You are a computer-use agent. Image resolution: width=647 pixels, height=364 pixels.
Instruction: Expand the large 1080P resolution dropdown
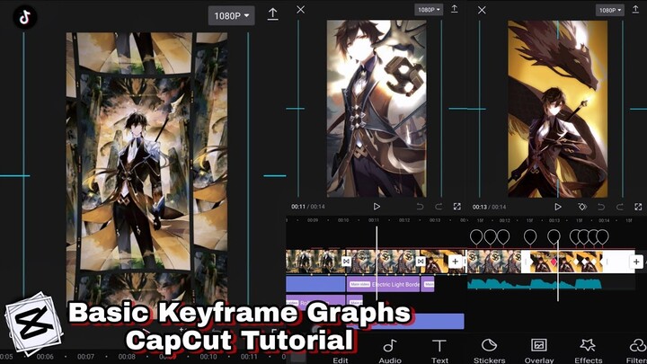point(231,15)
